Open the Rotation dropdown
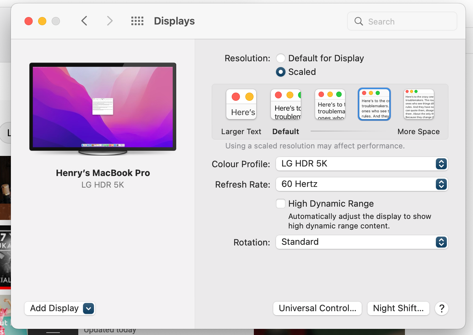 point(362,242)
